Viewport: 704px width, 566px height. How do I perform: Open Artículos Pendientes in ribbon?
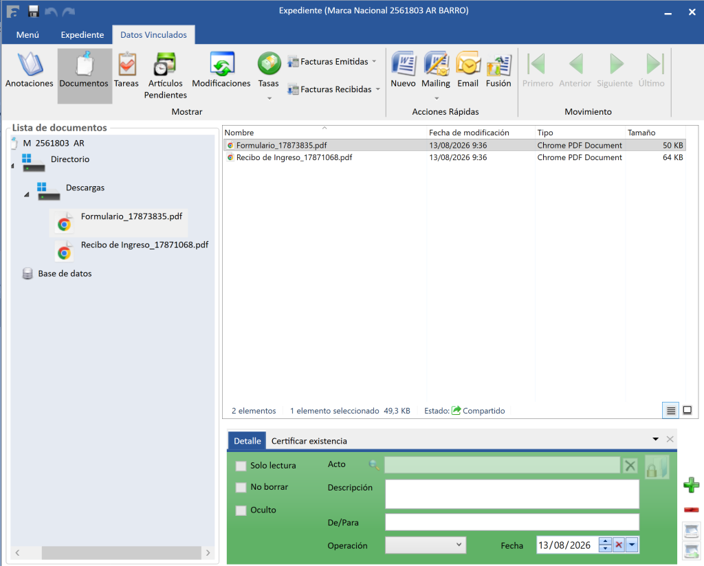[x=165, y=76]
